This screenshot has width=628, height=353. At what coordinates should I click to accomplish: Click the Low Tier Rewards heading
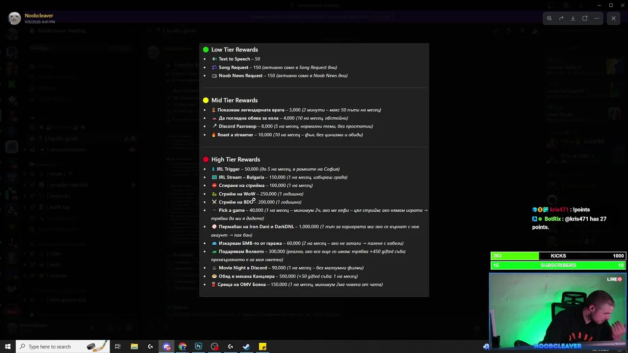click(235, 50)
